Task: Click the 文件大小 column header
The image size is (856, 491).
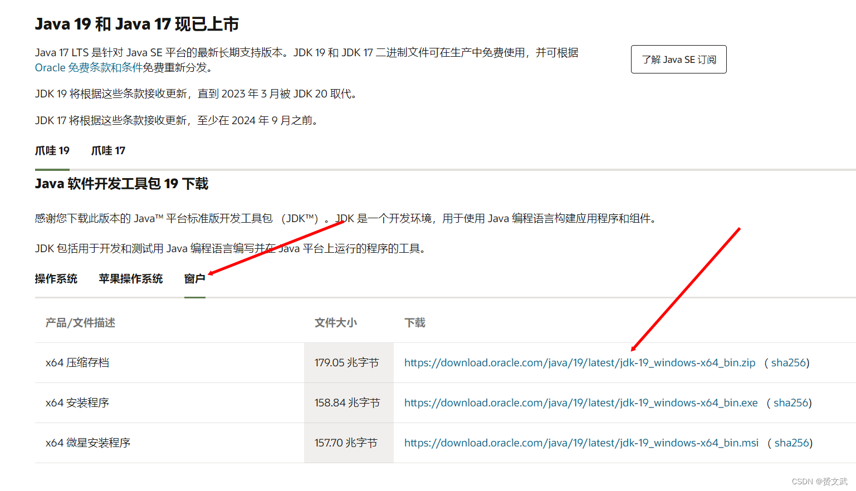Action: click(336, 322)
